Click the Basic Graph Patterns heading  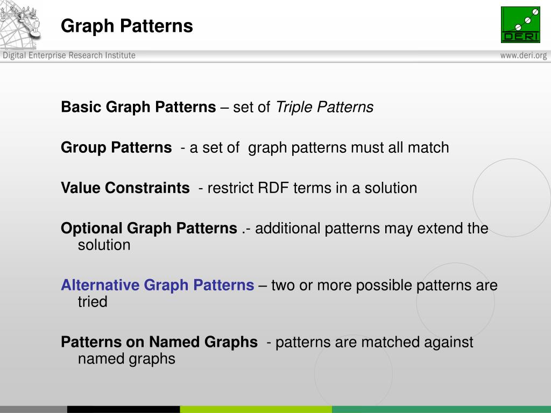138,107
